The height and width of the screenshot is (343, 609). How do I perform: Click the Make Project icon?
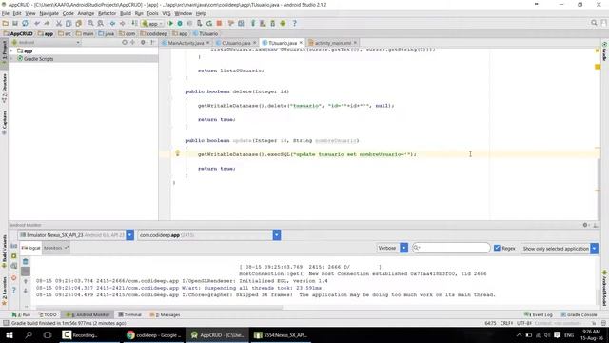tap(134, 23)
